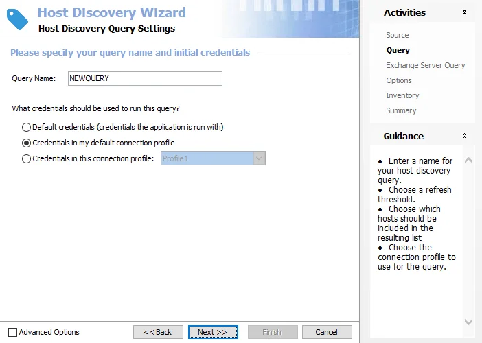Collapse the Guidance panel chevron
This screenshot has height=343, width=482.
point(464,136)
